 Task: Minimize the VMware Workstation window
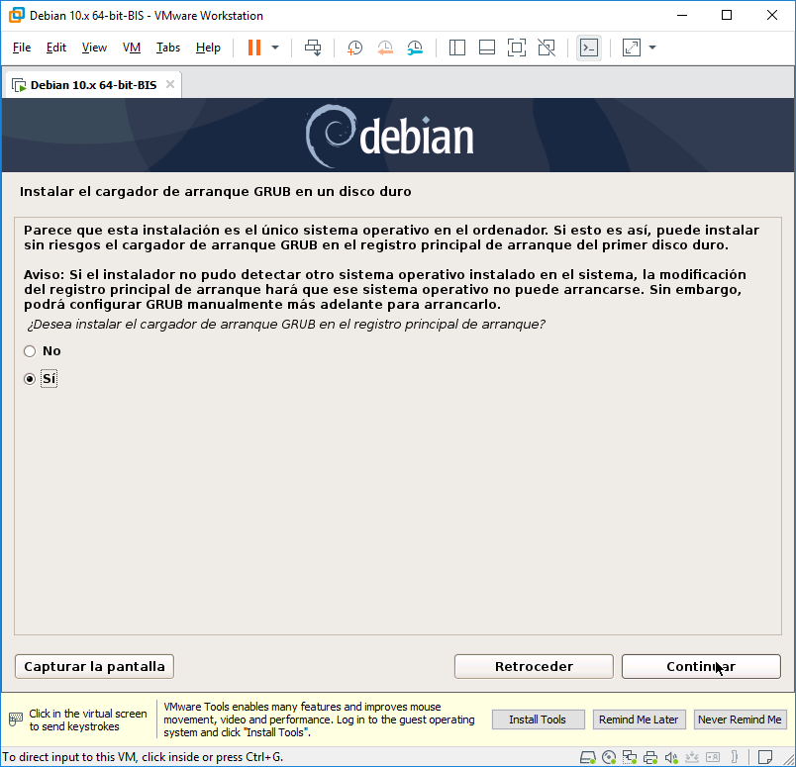[x=682, y=15]
